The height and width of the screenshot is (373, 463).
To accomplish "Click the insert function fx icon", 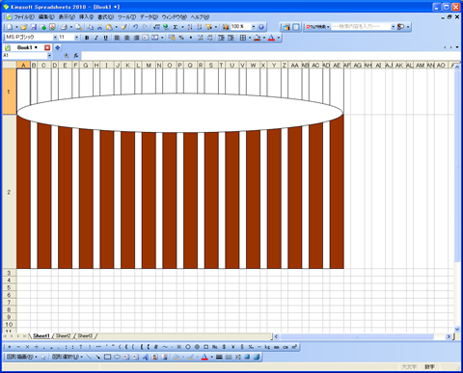I will click(x=76, y=56).
